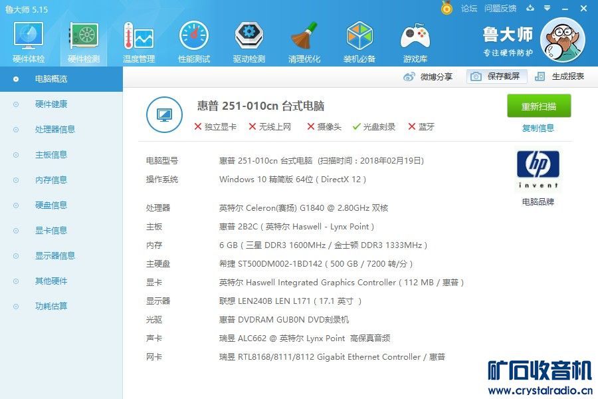Click 无线上网 status indicator
598x399 pixels.
pyautogui.click(x=270, y=127)
